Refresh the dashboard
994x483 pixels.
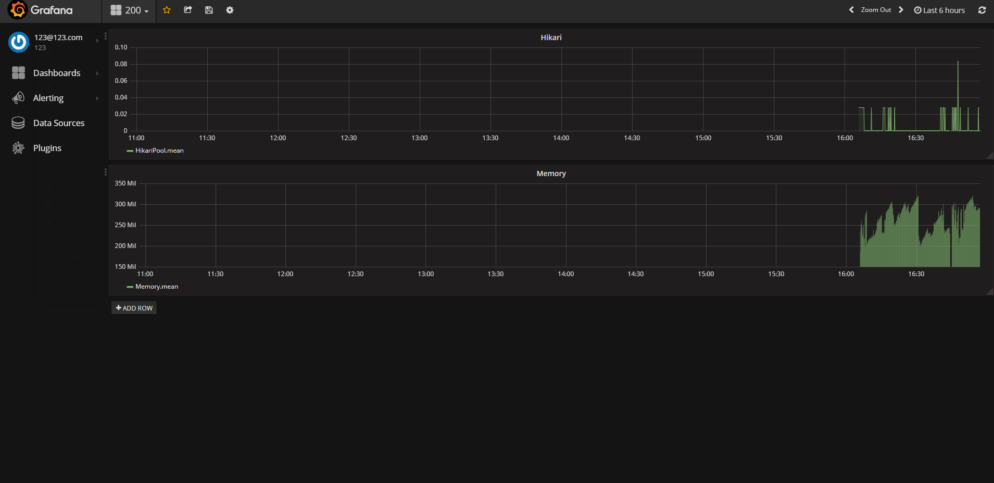(x=982, y=10)
